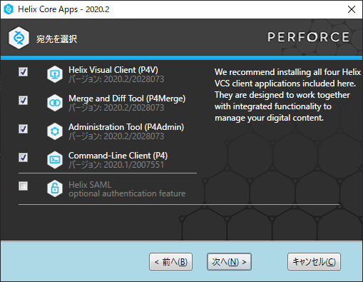Screen dimensions: 363x282
Task: Click the Helix SAML label text
Action: click(90, 185)
